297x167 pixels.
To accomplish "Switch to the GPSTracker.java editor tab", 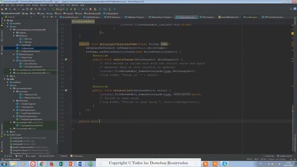I will click(113, 17).
